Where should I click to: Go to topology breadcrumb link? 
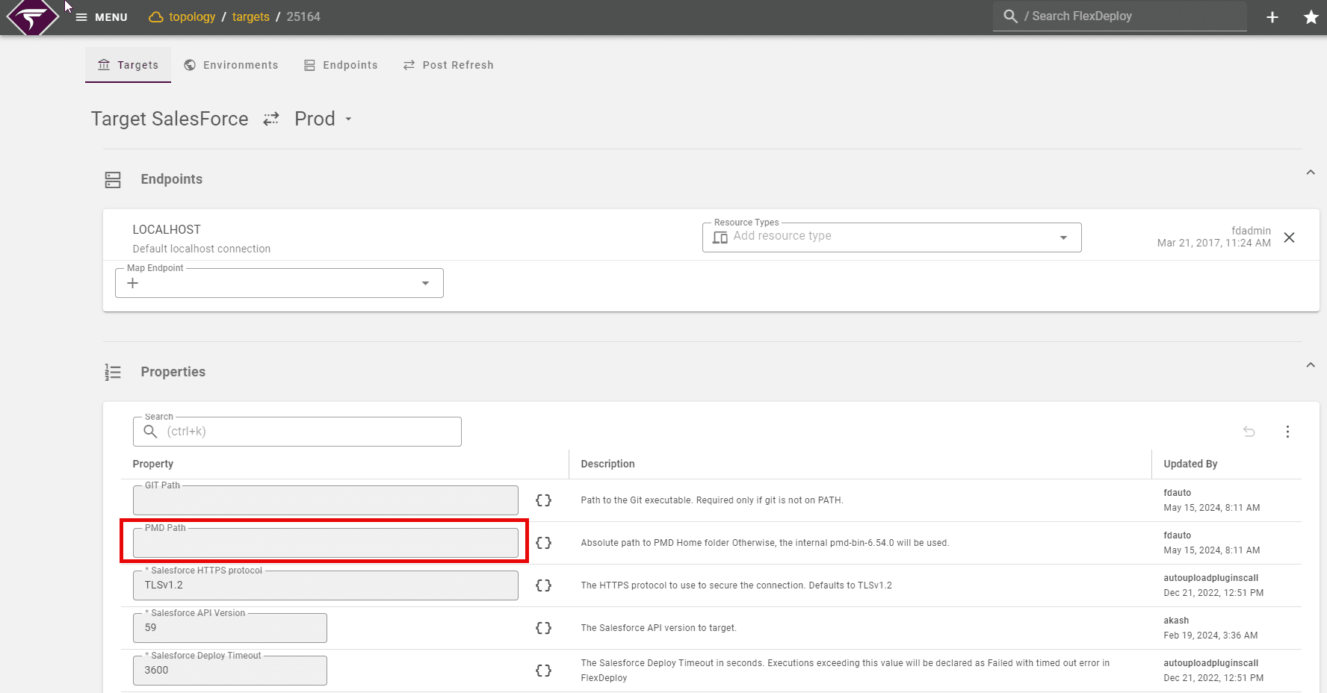(x=192, y=16)
